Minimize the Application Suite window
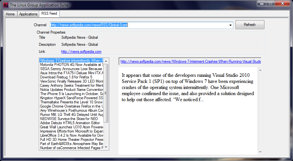 (262, 3)
